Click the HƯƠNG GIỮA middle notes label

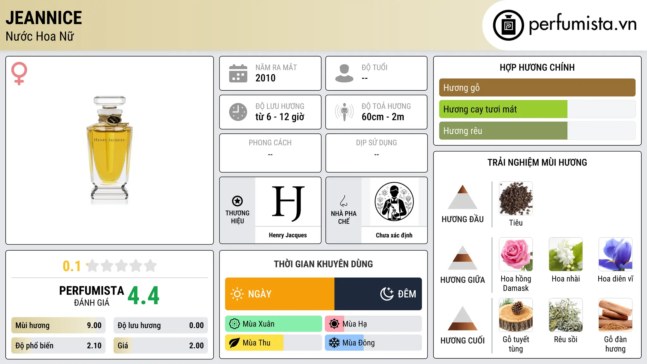(x=463, y=280)
